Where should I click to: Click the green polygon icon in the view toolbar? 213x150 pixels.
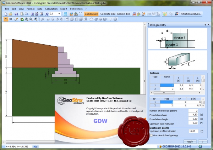pos(22,19)
